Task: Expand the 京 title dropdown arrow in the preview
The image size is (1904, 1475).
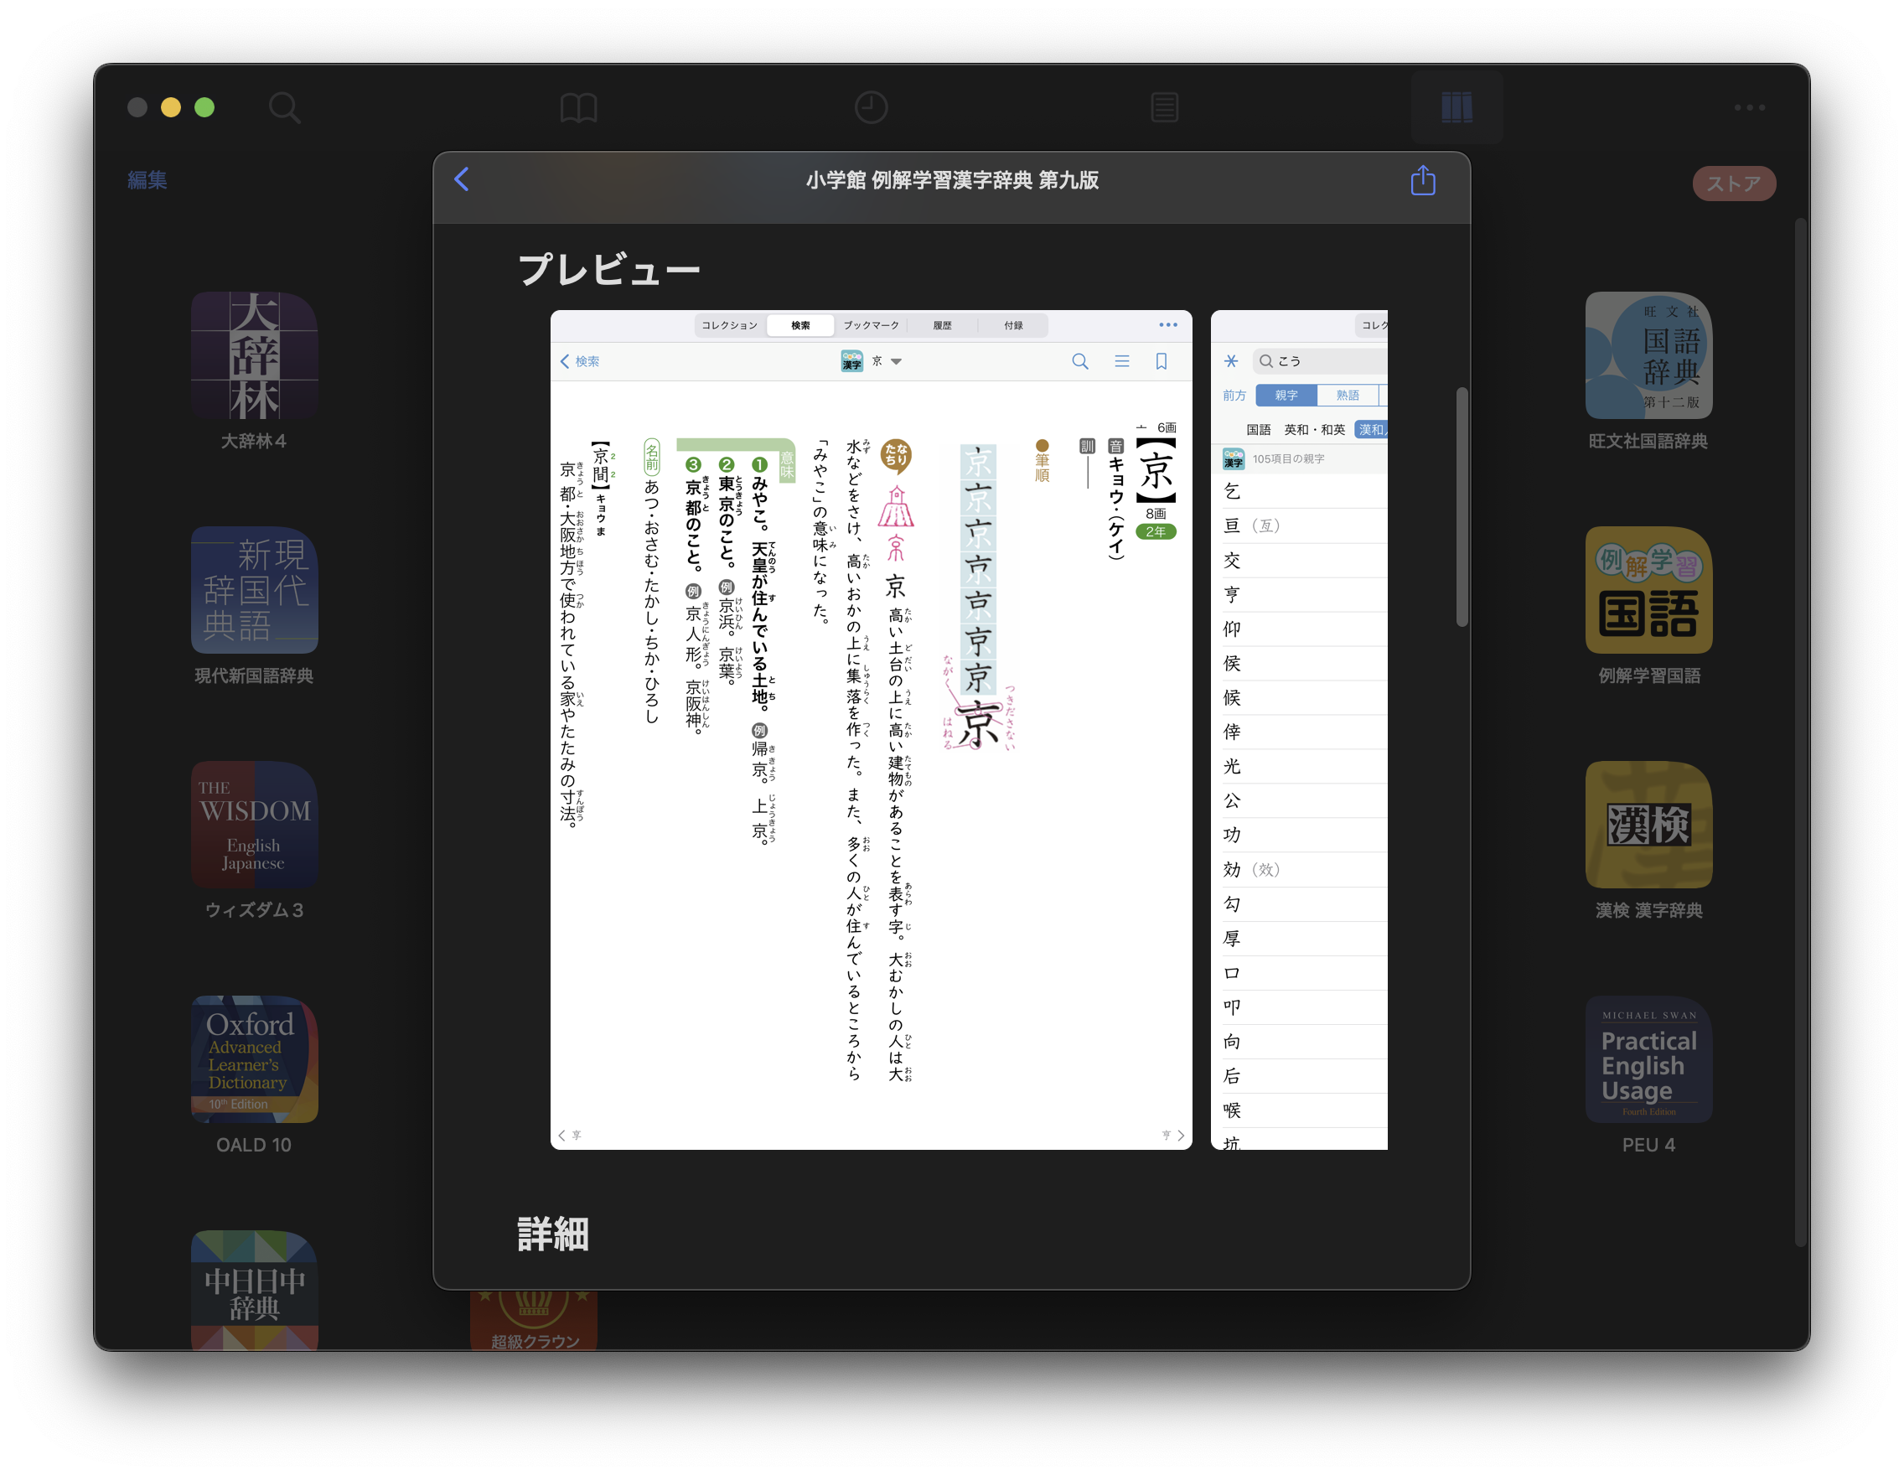Action: (x=896, y=361)
